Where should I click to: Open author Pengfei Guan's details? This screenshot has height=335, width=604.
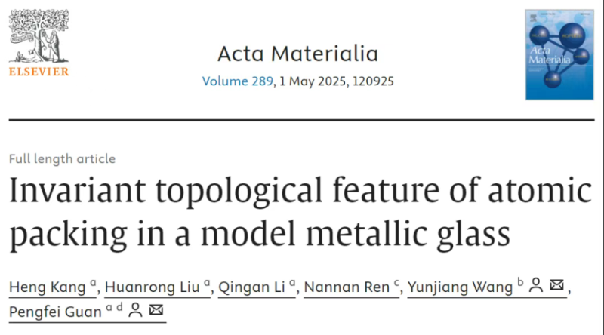(x=55, y=312)
